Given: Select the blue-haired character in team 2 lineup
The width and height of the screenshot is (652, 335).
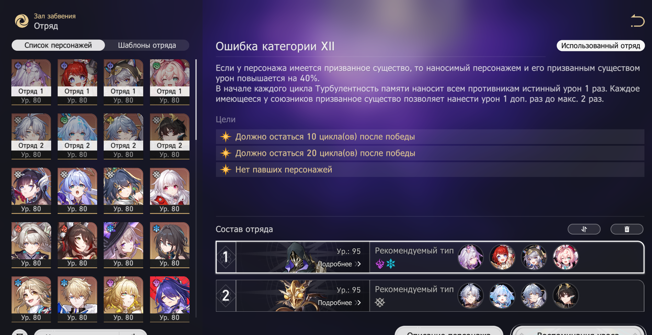Looking at the screenshot, I should click(502, 296).
